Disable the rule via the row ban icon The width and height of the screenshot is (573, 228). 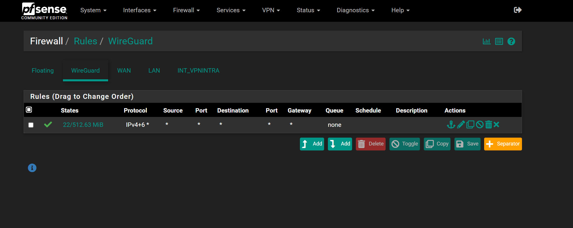(480, 125)
